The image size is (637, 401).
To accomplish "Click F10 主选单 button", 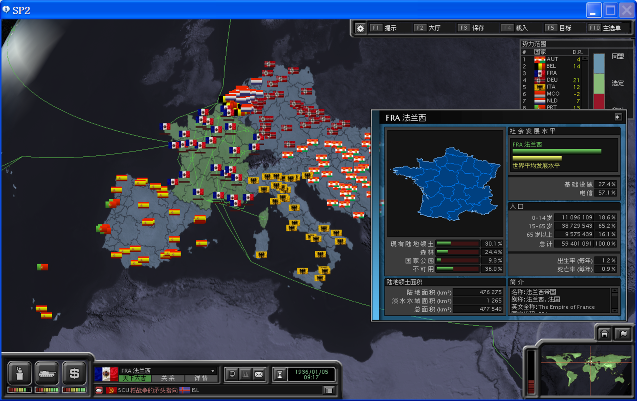I will [x=604, y=28].
